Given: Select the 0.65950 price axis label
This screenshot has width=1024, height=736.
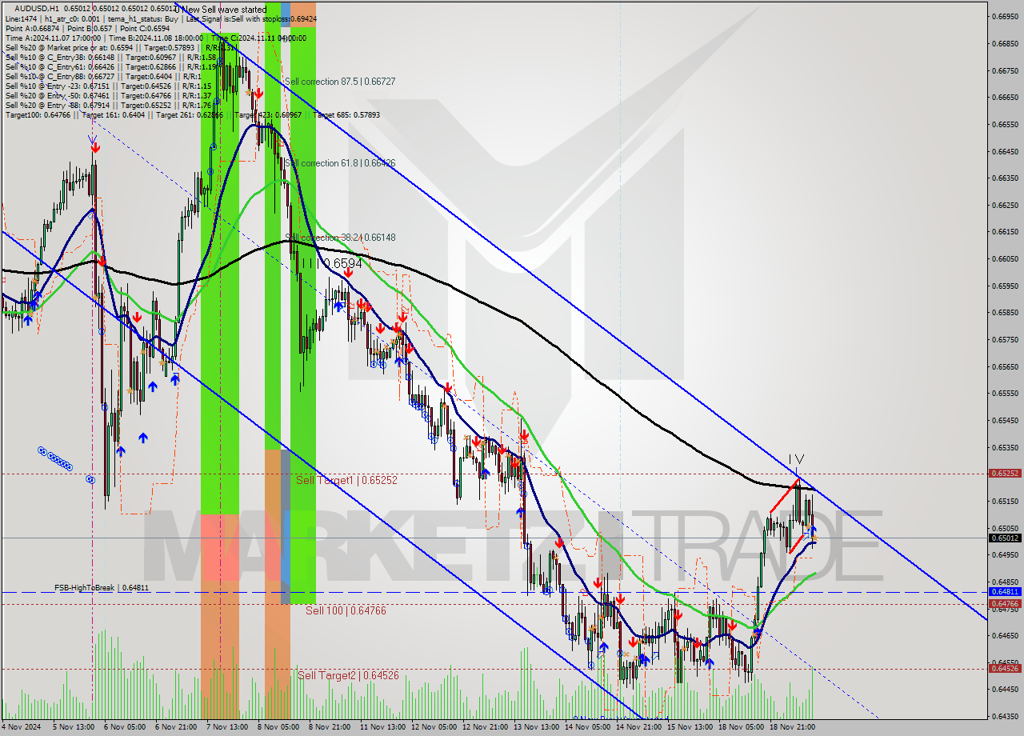Looking at the screenshot, I should [1006, 286].
